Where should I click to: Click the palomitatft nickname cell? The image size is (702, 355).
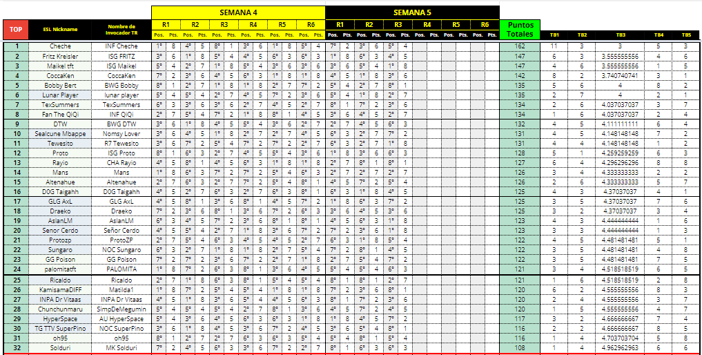(x=60, y=269)
